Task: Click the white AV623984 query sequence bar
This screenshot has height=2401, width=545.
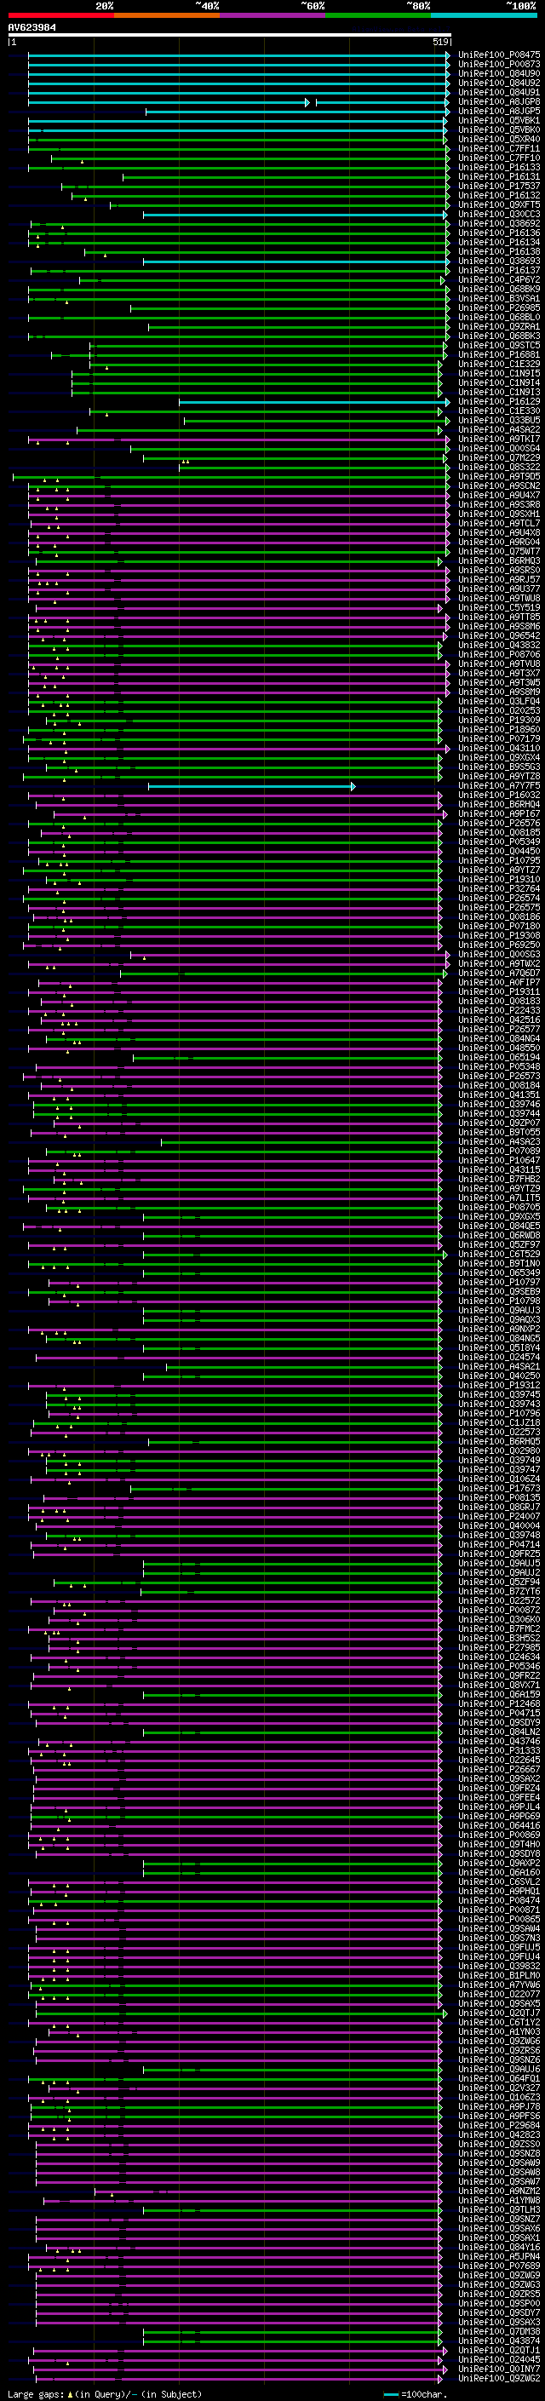Action: point(229,34)
